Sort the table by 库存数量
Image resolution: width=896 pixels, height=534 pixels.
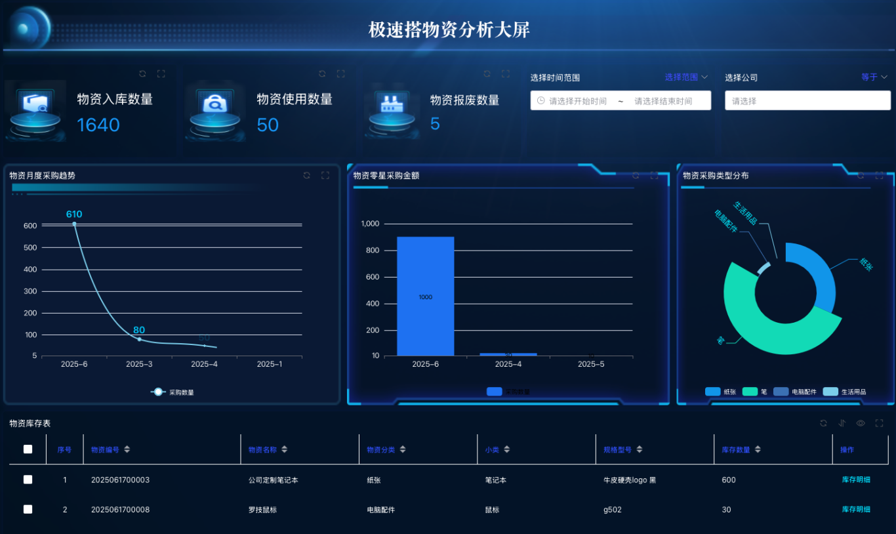[x=758, y=449]
